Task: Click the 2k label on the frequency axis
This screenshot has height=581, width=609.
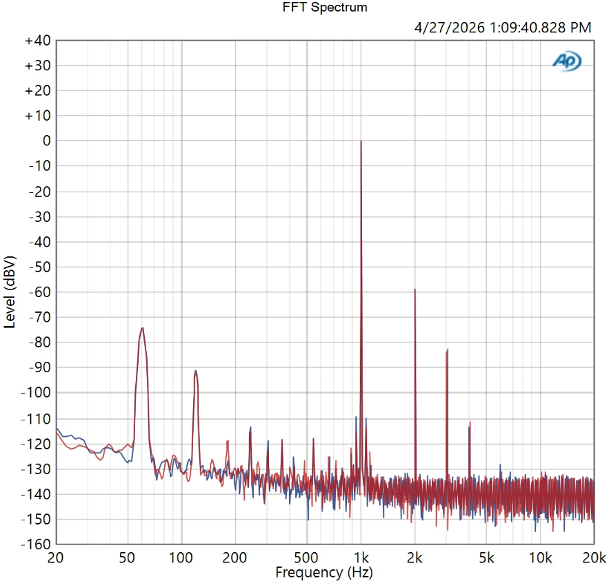Action: [415, 558]
